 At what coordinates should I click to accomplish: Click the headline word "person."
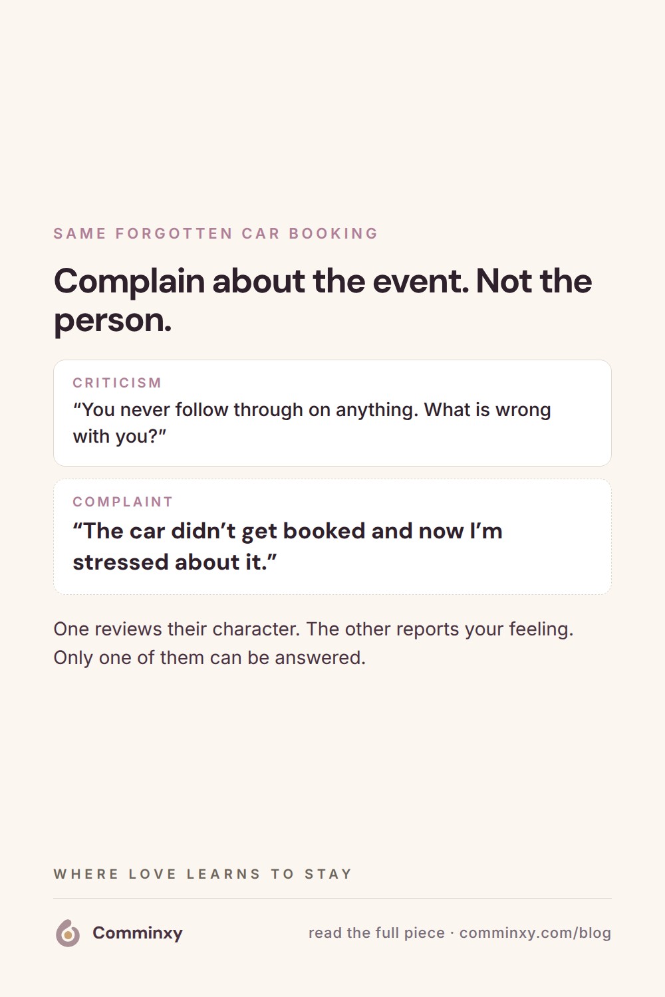(112, 321)
